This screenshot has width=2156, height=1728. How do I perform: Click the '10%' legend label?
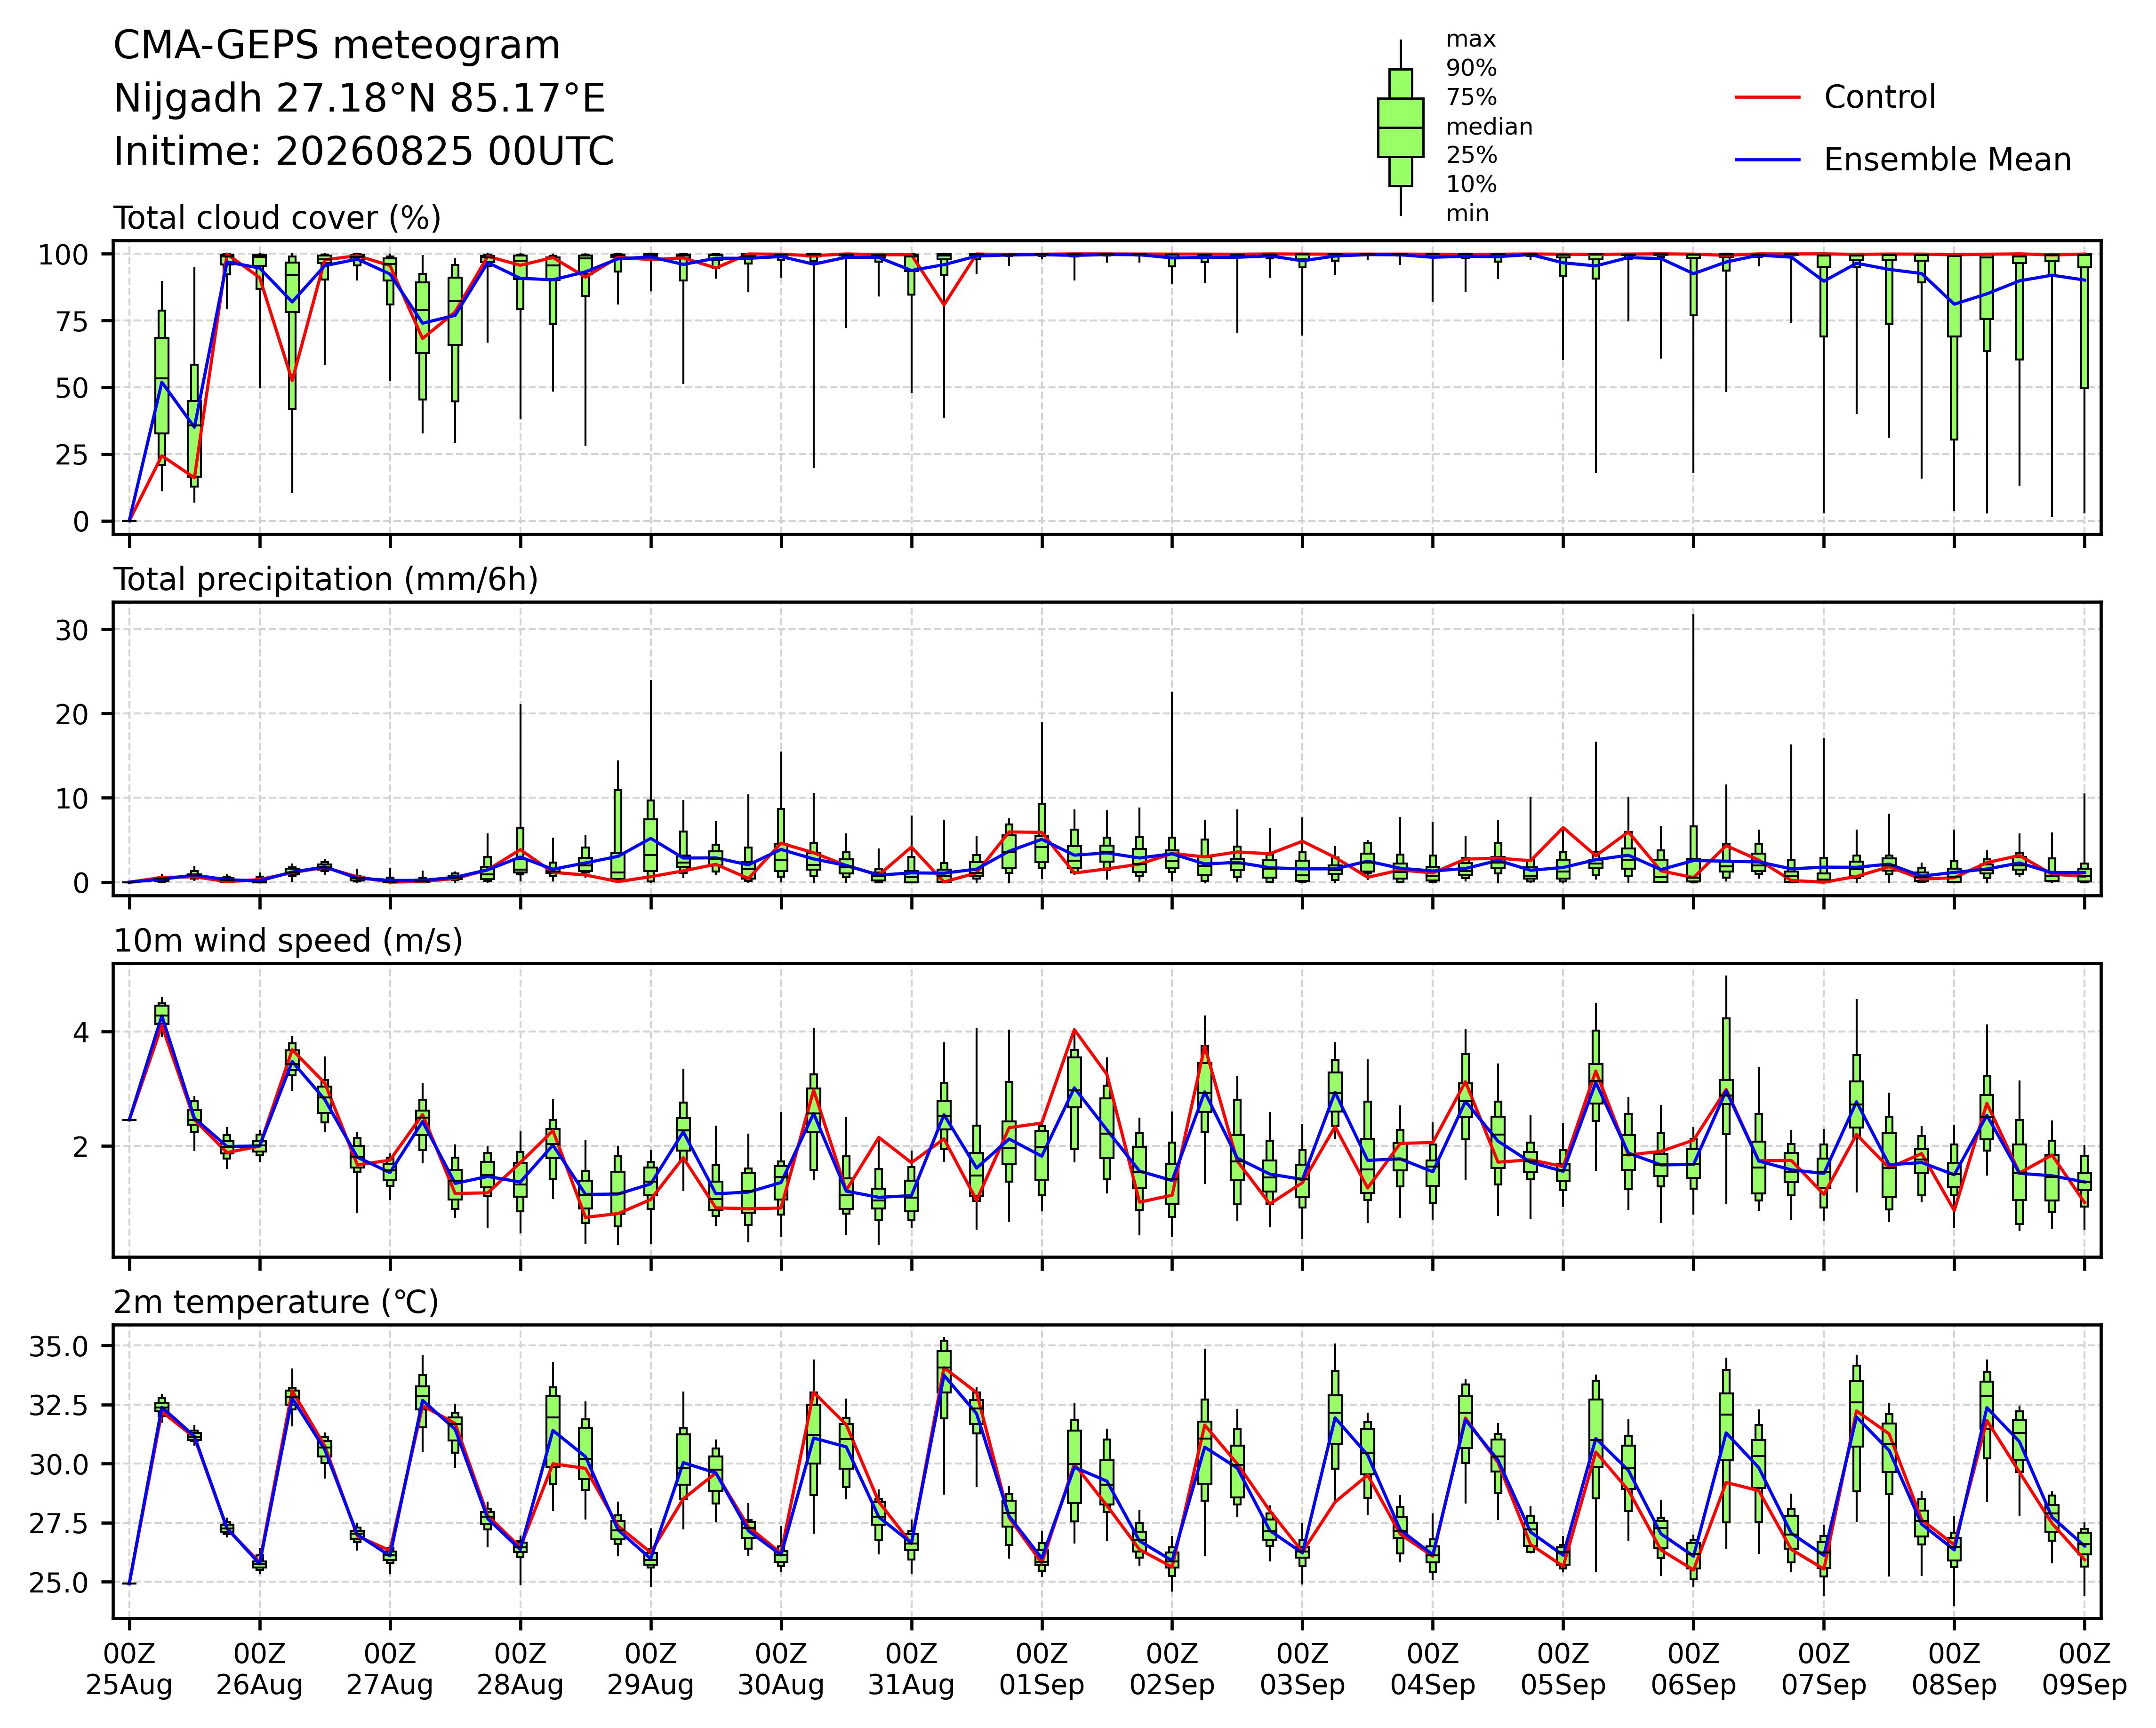coord(1471,185)
